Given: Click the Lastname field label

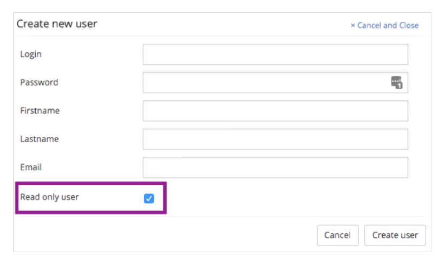Looking at the screenshot, I should pos(39,139).
